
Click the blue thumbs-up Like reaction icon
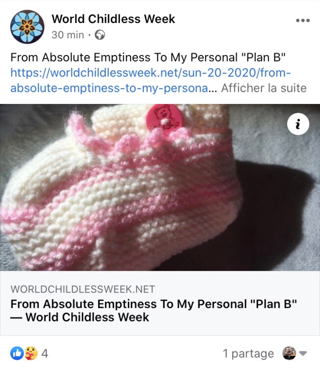coord(17,353)
